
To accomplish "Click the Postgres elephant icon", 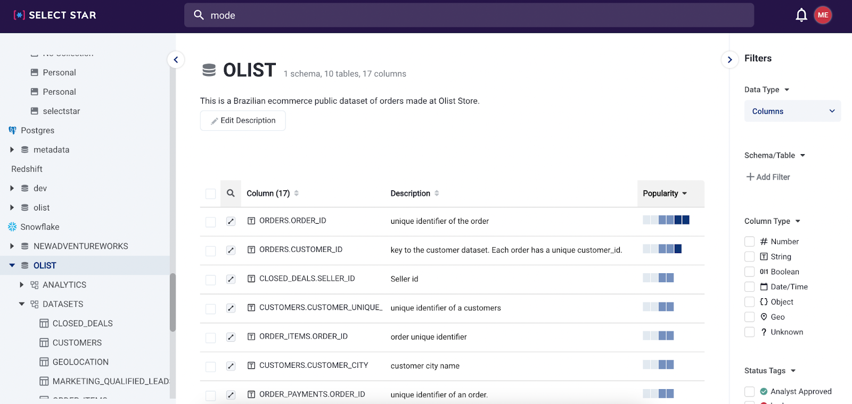I will click(x=12, y=130).
